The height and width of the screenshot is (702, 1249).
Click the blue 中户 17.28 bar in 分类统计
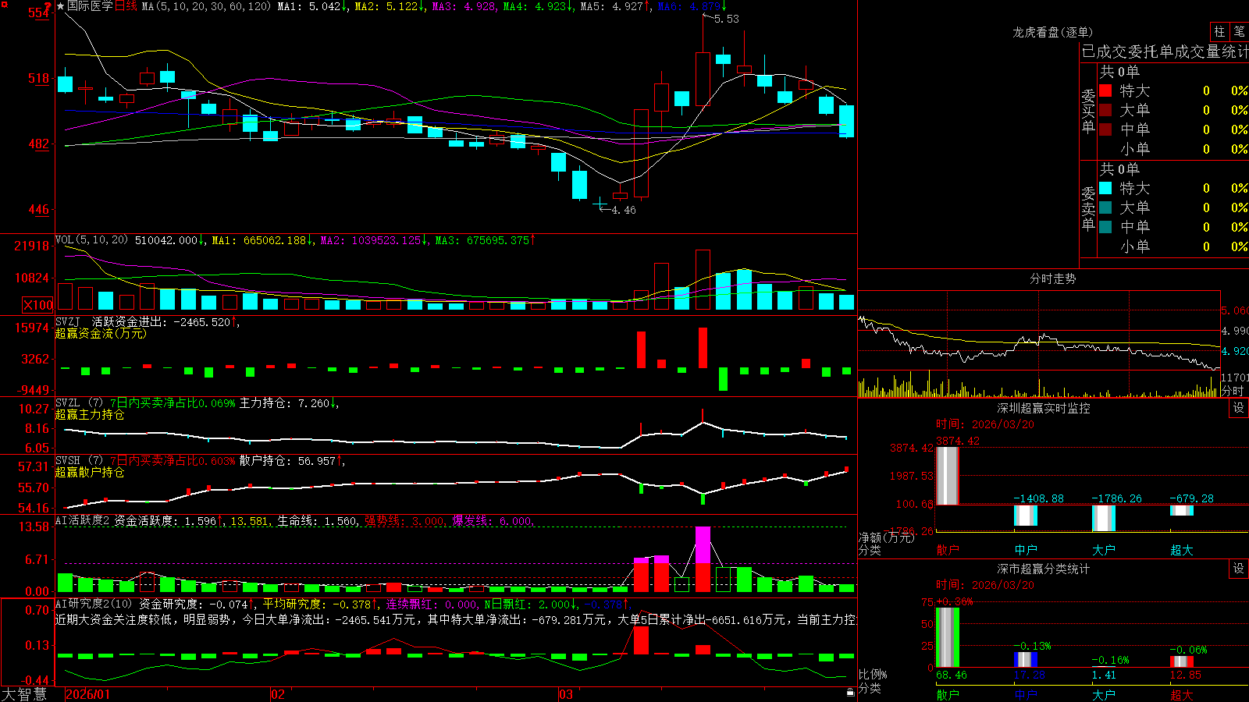click(x=1025, y=659)
